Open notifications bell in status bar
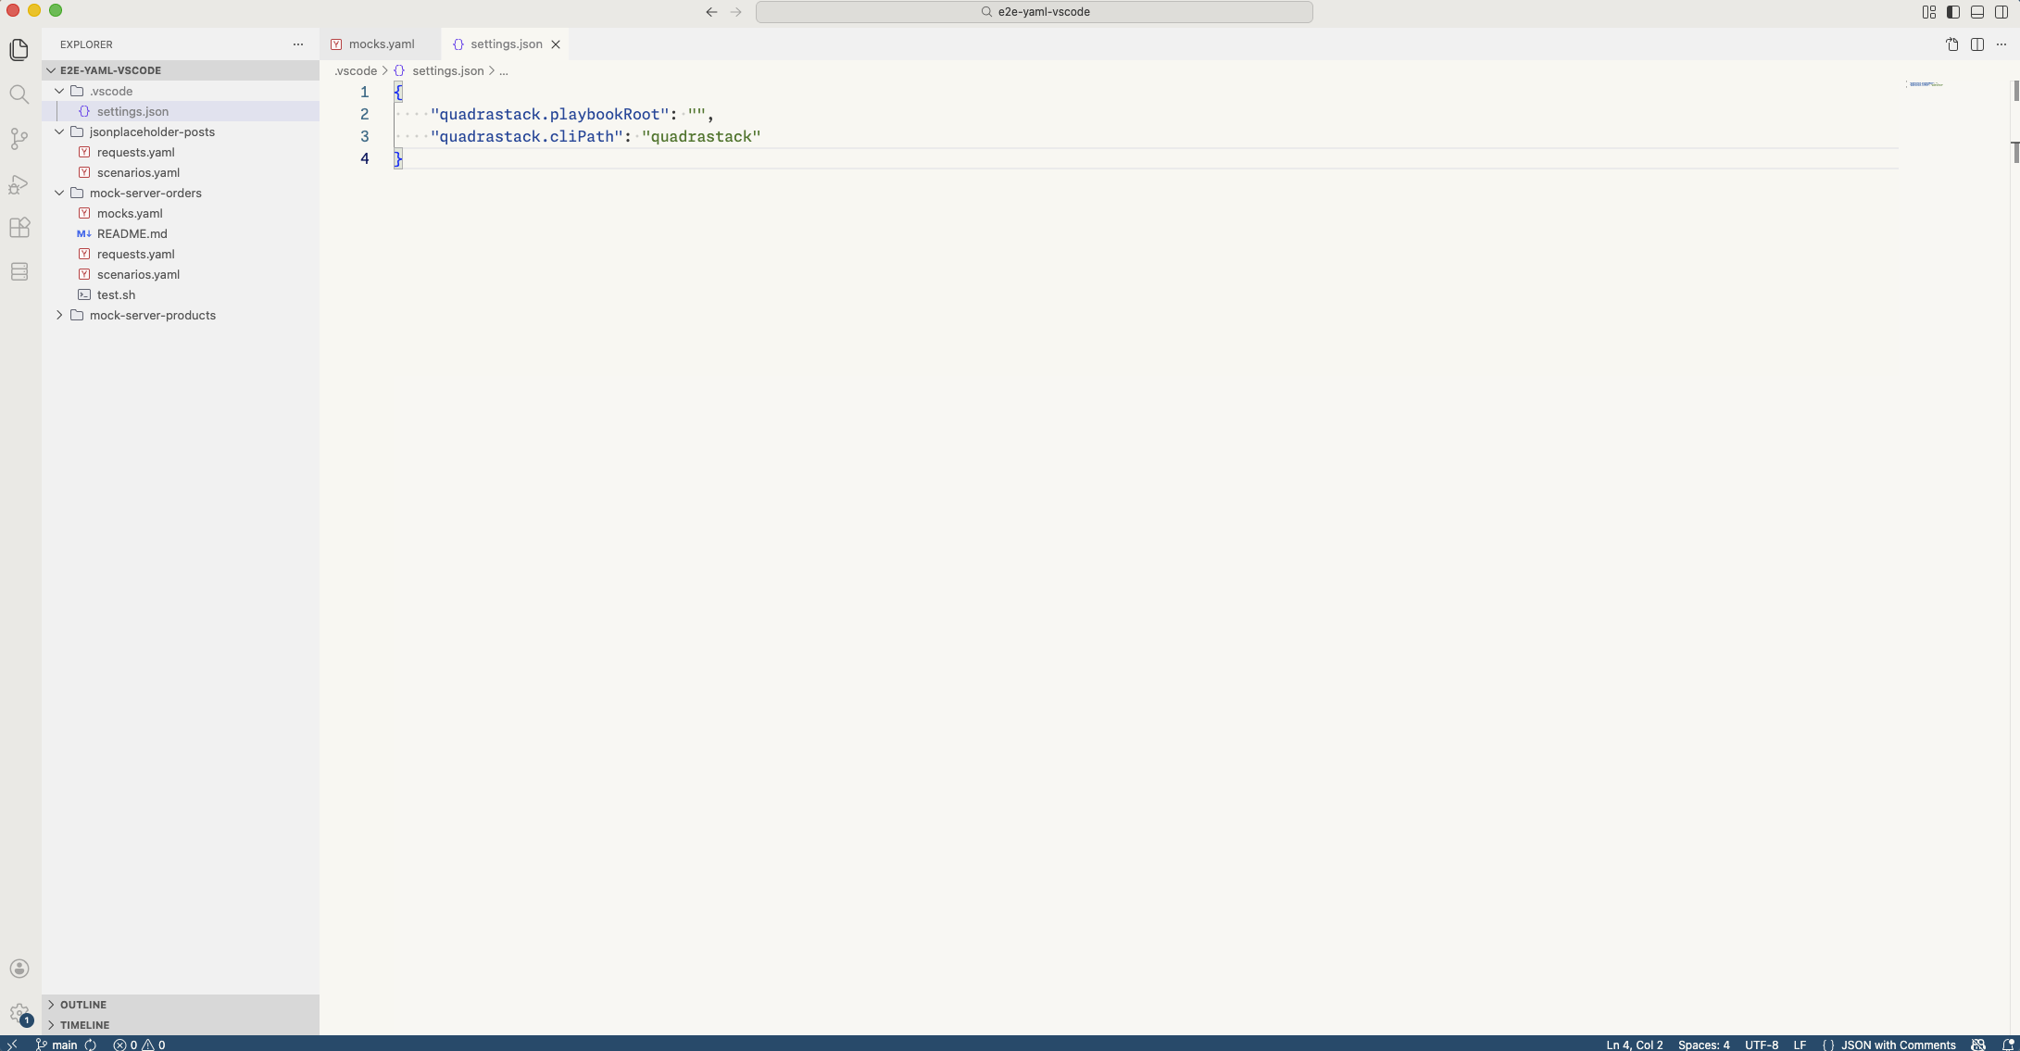The height and width of the screenshot is (1051, 2020). [2008, 1045]
